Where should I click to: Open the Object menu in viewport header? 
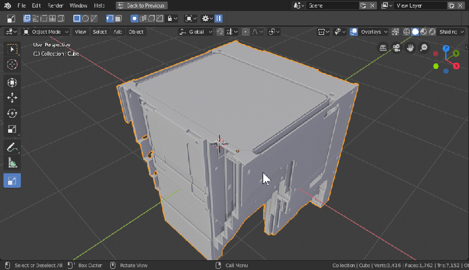pyautogui.click(x=136, y=32)
